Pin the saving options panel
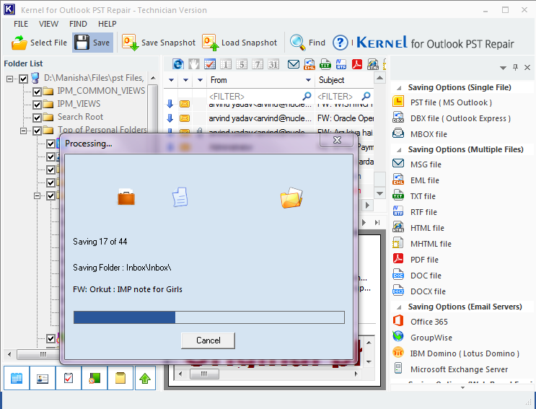 pos(515,67)
